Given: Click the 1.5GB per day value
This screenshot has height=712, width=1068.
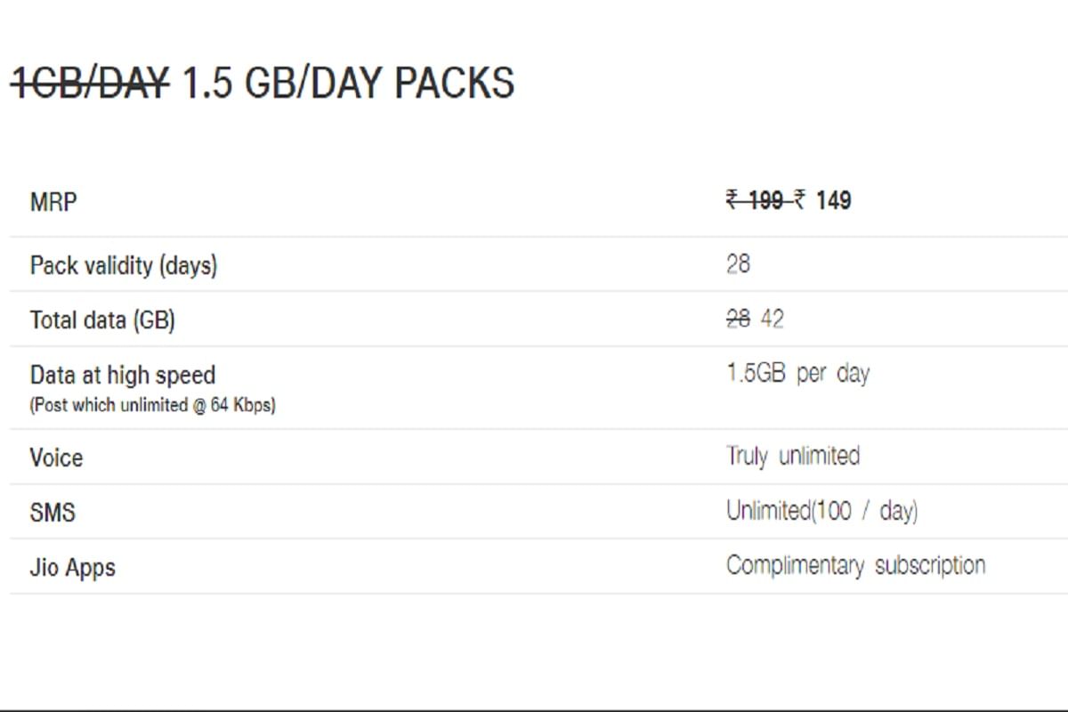Looking at the screenshot, I should [x=797, y=374].
